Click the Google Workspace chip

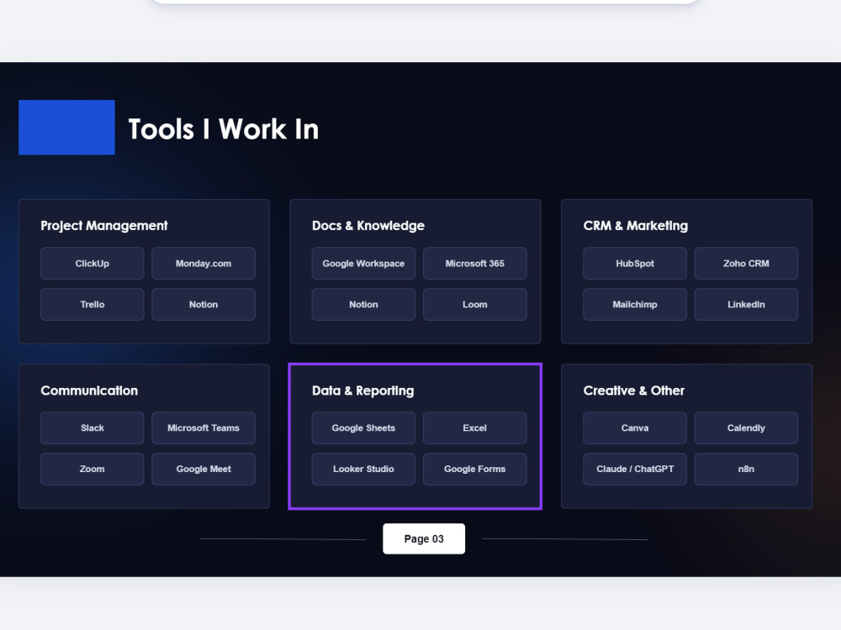363,263
